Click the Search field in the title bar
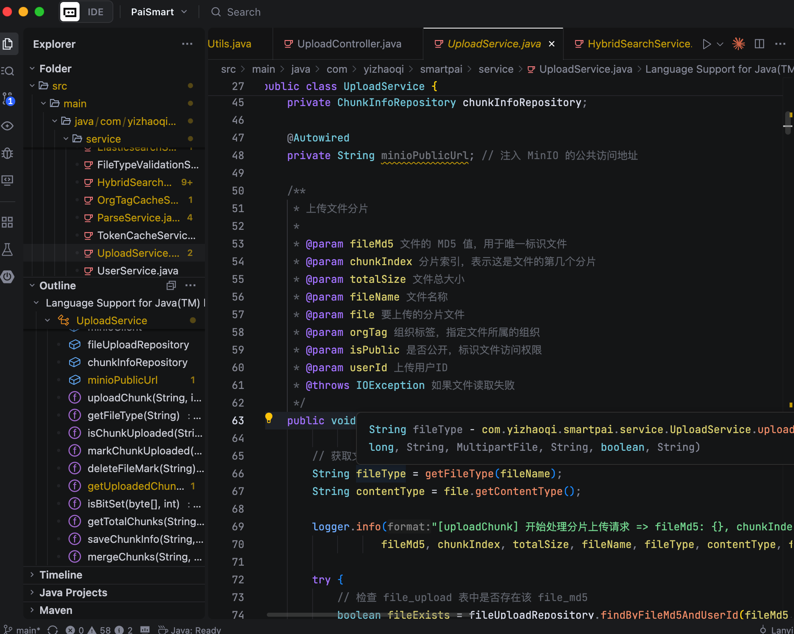 [x=244, y=12]
